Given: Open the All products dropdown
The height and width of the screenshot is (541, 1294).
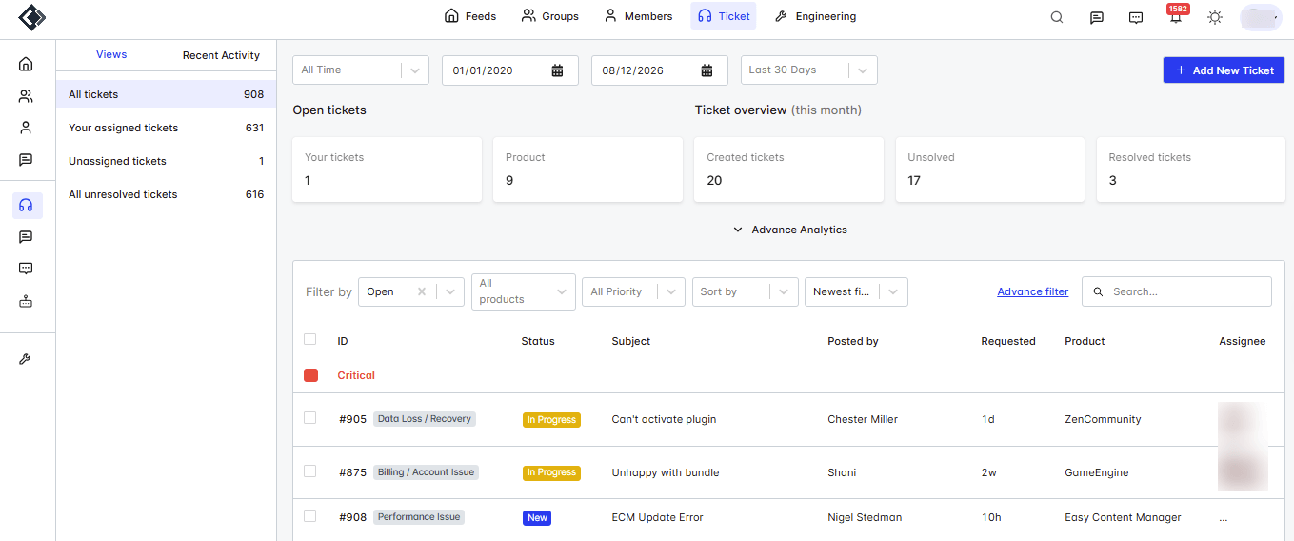Looking at the screenshot, I should [524, 291].
